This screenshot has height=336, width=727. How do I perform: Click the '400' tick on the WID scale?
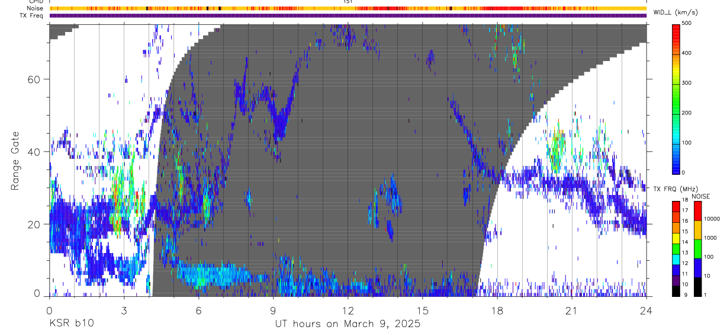pyautogui.click(x=687, y=53)
